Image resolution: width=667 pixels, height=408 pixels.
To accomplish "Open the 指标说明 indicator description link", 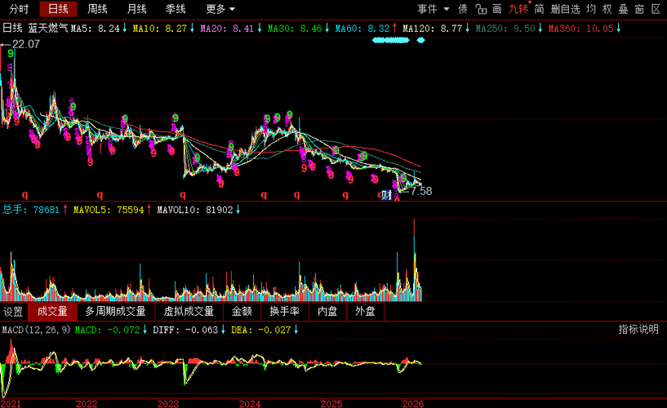I will pyautogui.click(x=638, y=330).
